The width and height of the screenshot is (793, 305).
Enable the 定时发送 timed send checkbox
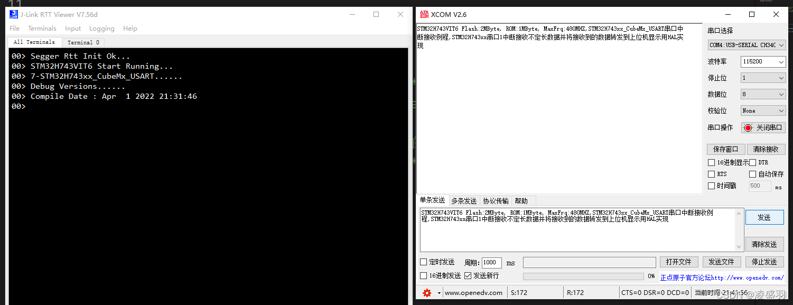(x=423, y=262)
